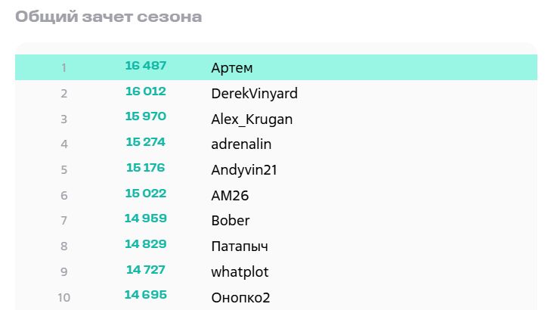
Task: Open DerekVinyard's profile name
Action: (254, 94)
